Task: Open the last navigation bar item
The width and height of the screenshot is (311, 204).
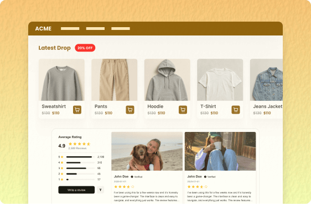Action: coord(121,29)
